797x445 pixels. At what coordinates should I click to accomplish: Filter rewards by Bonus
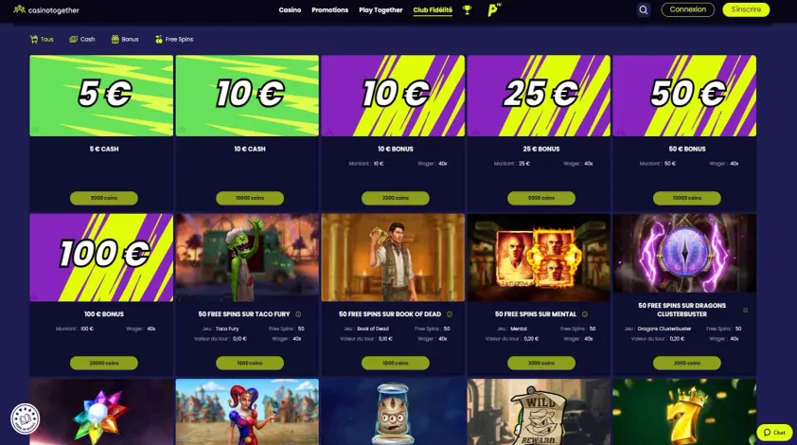(125, 39)
